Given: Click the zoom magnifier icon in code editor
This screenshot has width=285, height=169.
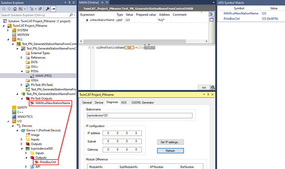Looking at the screenshot, I should tap(213, 88).
